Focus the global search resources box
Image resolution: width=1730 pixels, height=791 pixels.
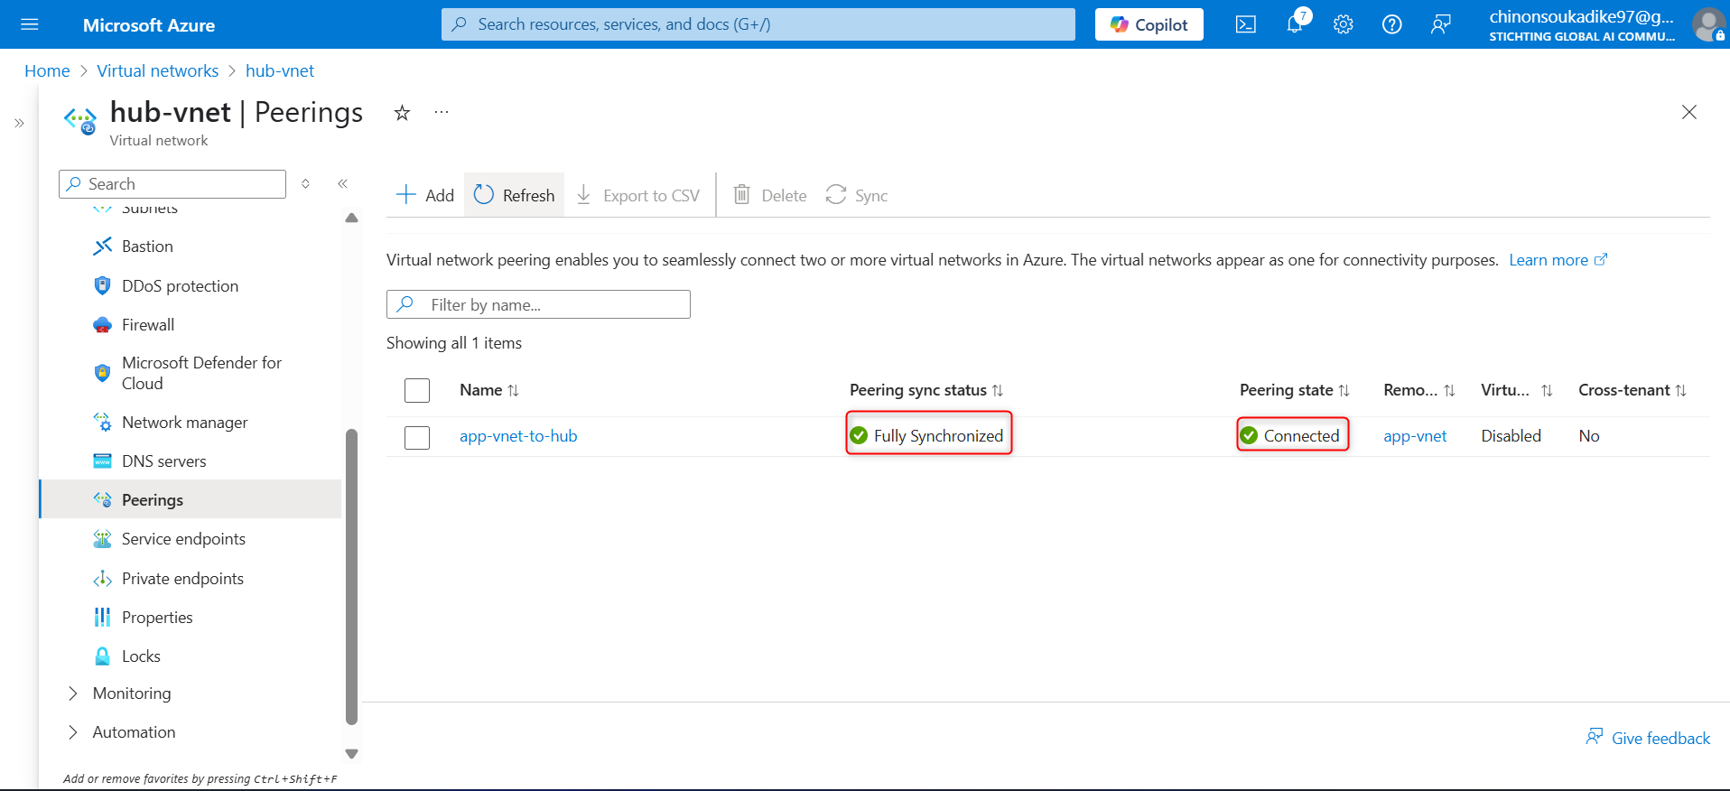click(758, 24)
